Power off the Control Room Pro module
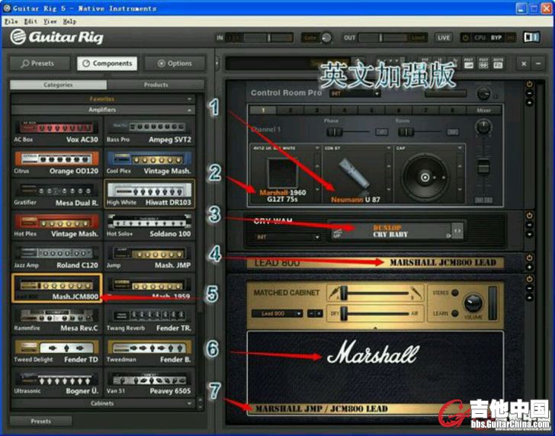This screenshot has height=436, width=555. click(530, 84)
